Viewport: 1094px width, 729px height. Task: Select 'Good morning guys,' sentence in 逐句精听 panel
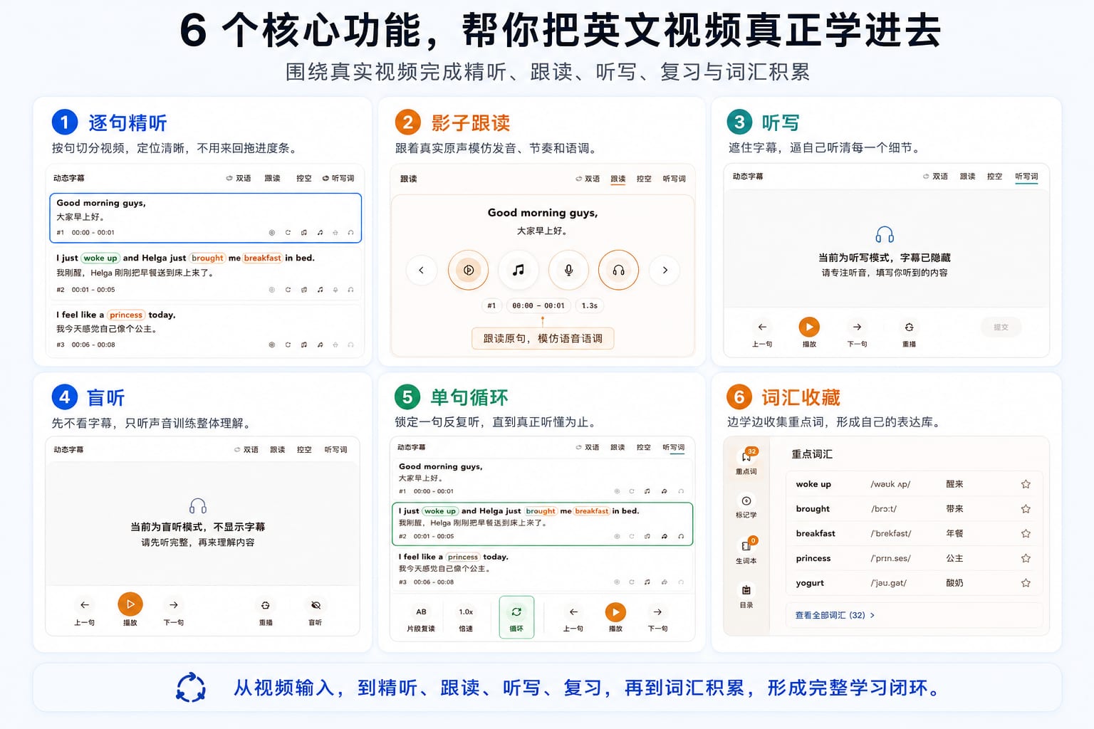(206, 217)
